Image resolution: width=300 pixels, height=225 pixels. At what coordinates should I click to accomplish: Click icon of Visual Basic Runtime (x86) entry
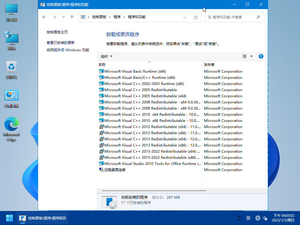pos(101,71)
